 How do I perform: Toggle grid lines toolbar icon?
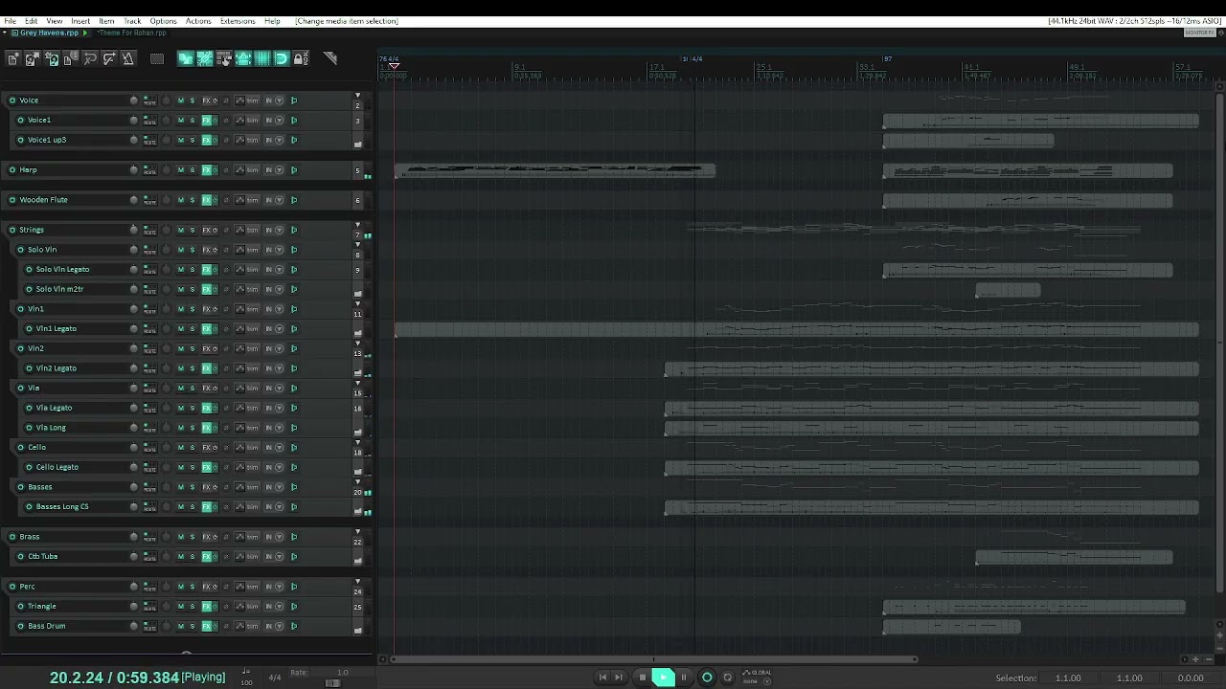tap(261, 58)
